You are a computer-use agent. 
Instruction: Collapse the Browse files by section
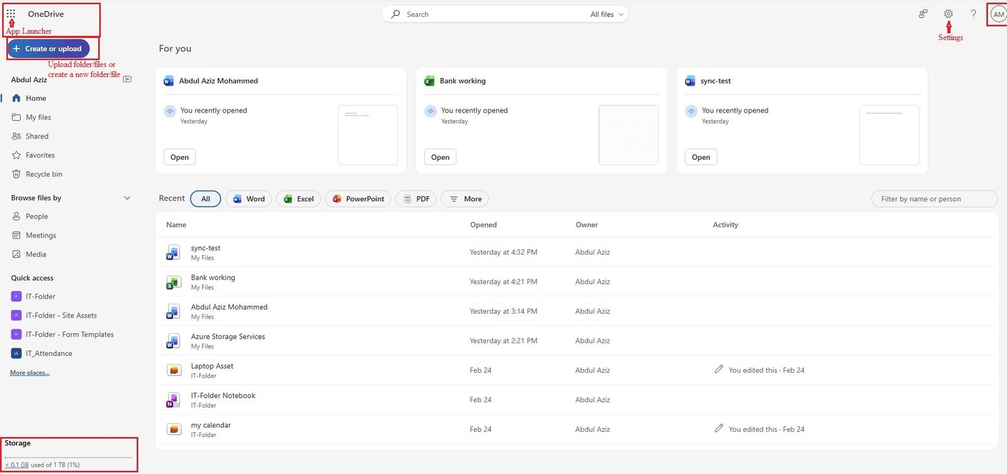point(127,198)
